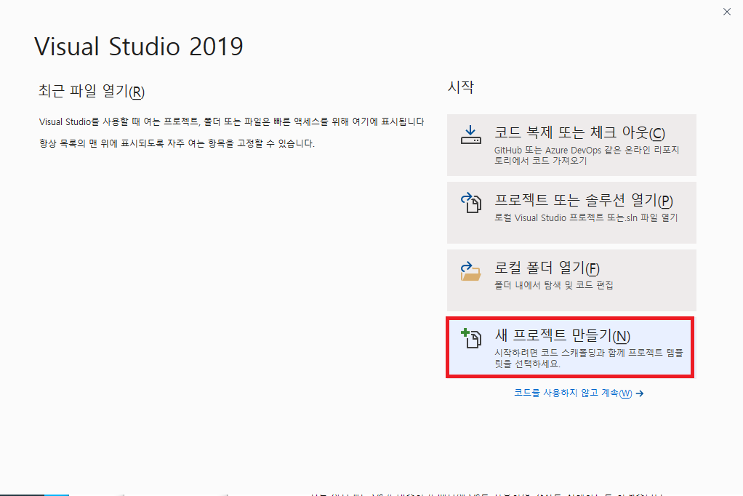The image size is (743, 496).
Task: Click description '로컬 Visual Studio 프로젝트 또는.sln 파일 열기'
Action: coord(586,217)
